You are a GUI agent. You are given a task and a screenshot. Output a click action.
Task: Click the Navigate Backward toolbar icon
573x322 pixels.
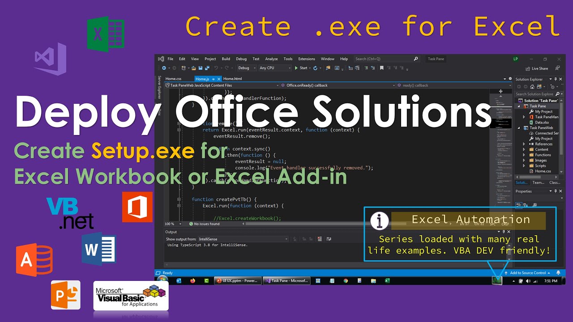164,68
